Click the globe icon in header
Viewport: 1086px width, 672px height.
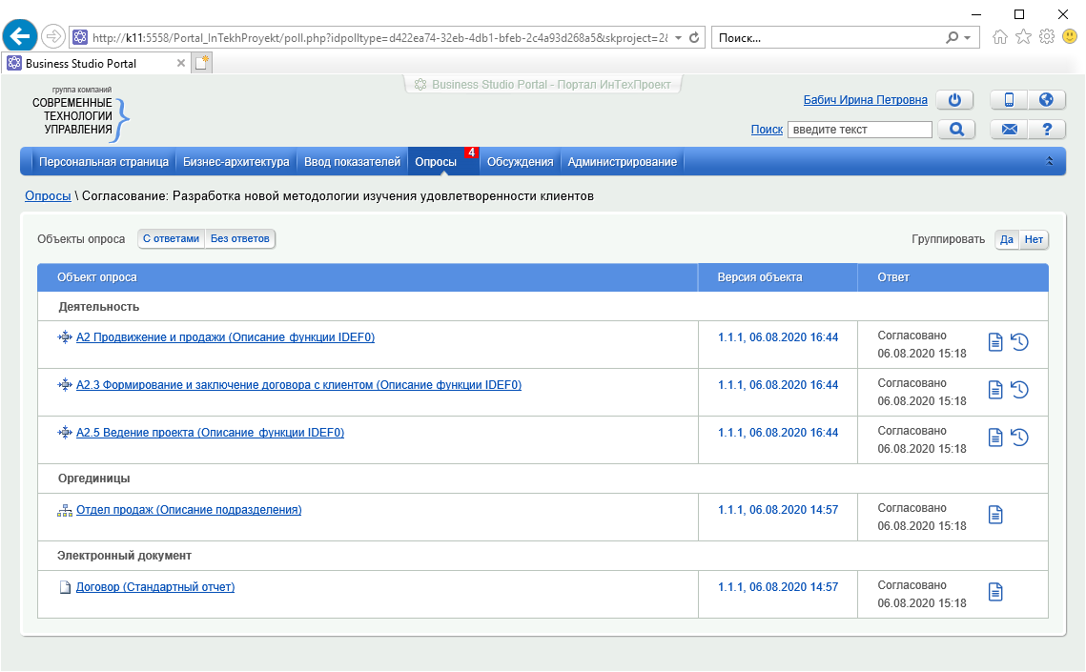coord(1045,100)
